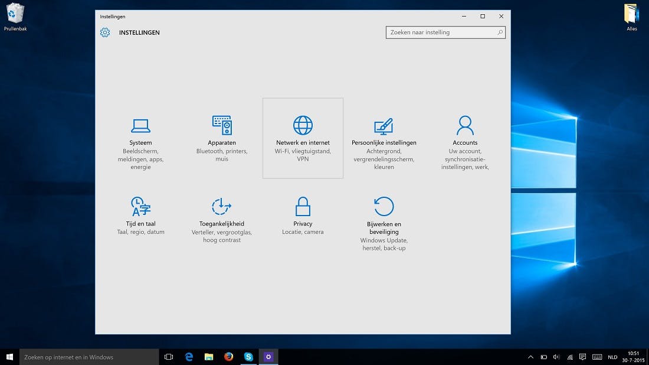Click the magnifier icon in settings search
The width and height of the screenshot is (649, 365).
[x=500, y=32]
